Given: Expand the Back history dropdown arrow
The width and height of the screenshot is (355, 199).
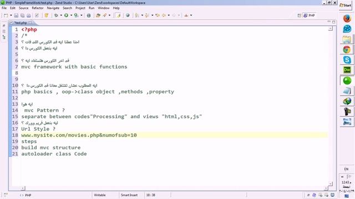Looking at the screenshot, I should click(x=169, y=15).
